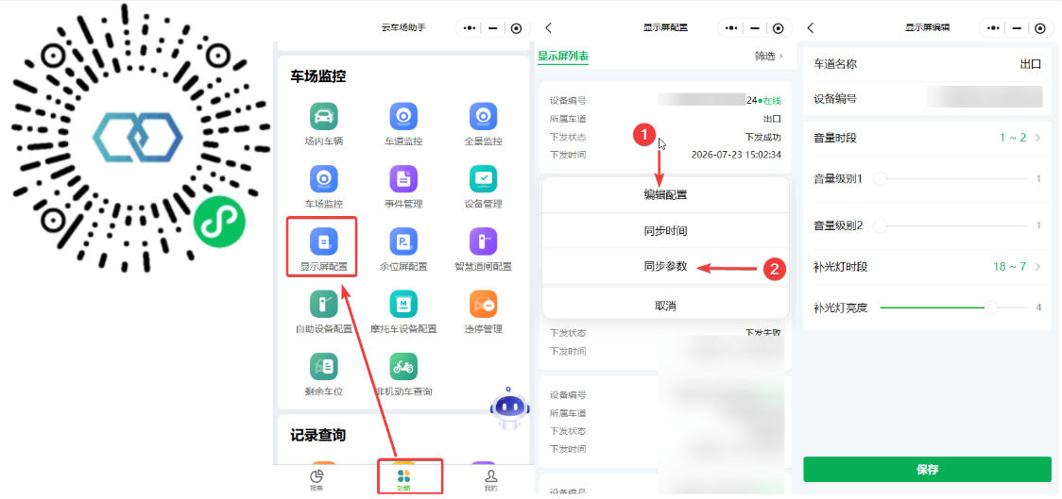Click the 补光灯亮度 slider handle
This screenshot has height=499, width=1062.
point(991,308)
